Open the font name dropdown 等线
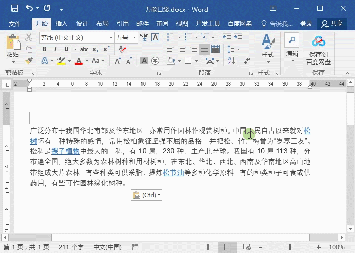The height and width of the screenshot is (253, 355). coord(111,38)
